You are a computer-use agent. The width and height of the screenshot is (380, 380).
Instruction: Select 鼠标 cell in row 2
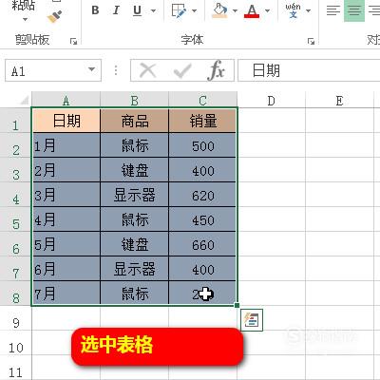click(x=135, y=145)
